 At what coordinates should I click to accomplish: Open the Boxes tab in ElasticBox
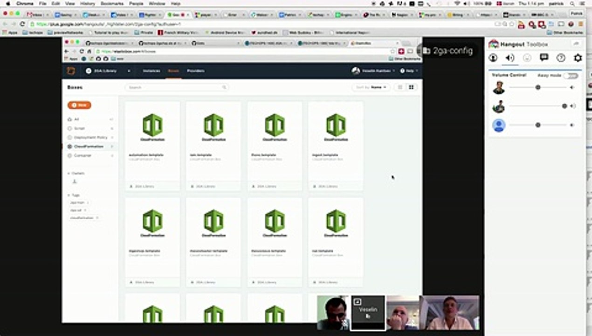click(x=173, y=71)
